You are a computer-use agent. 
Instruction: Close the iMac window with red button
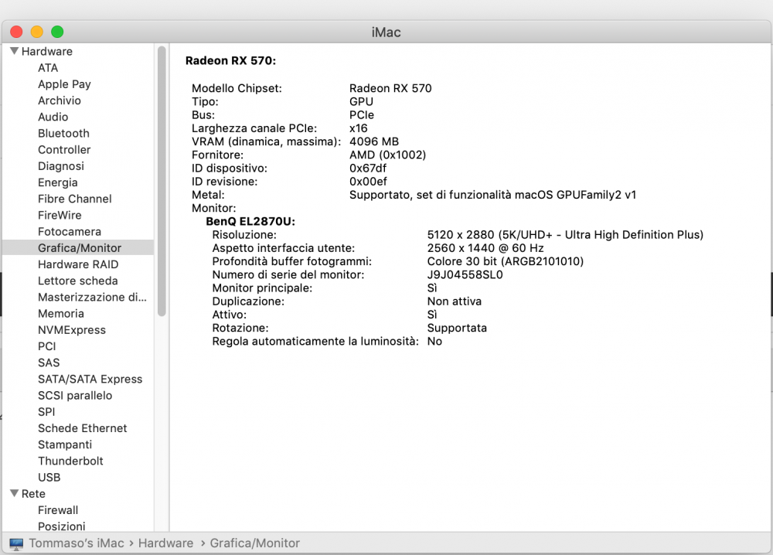click(x=16, y=32)
